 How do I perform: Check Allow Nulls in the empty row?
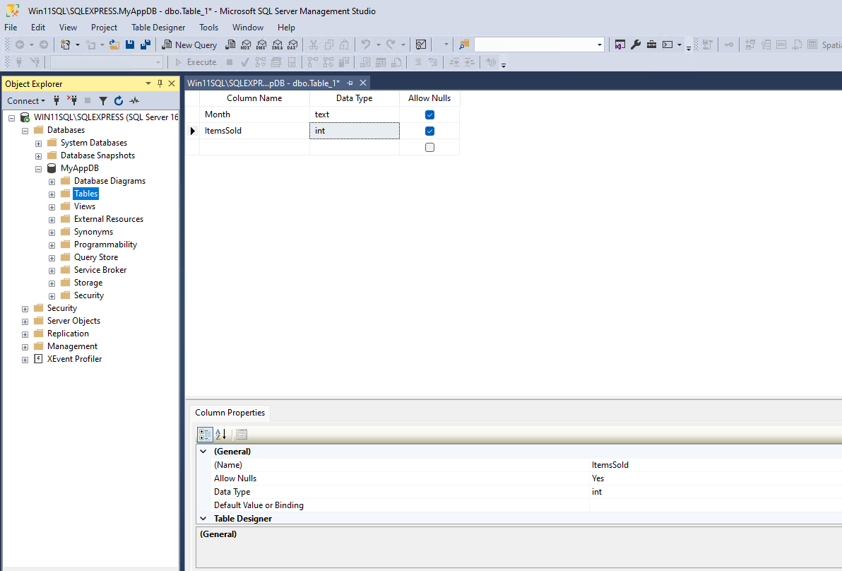click(429, 147)
